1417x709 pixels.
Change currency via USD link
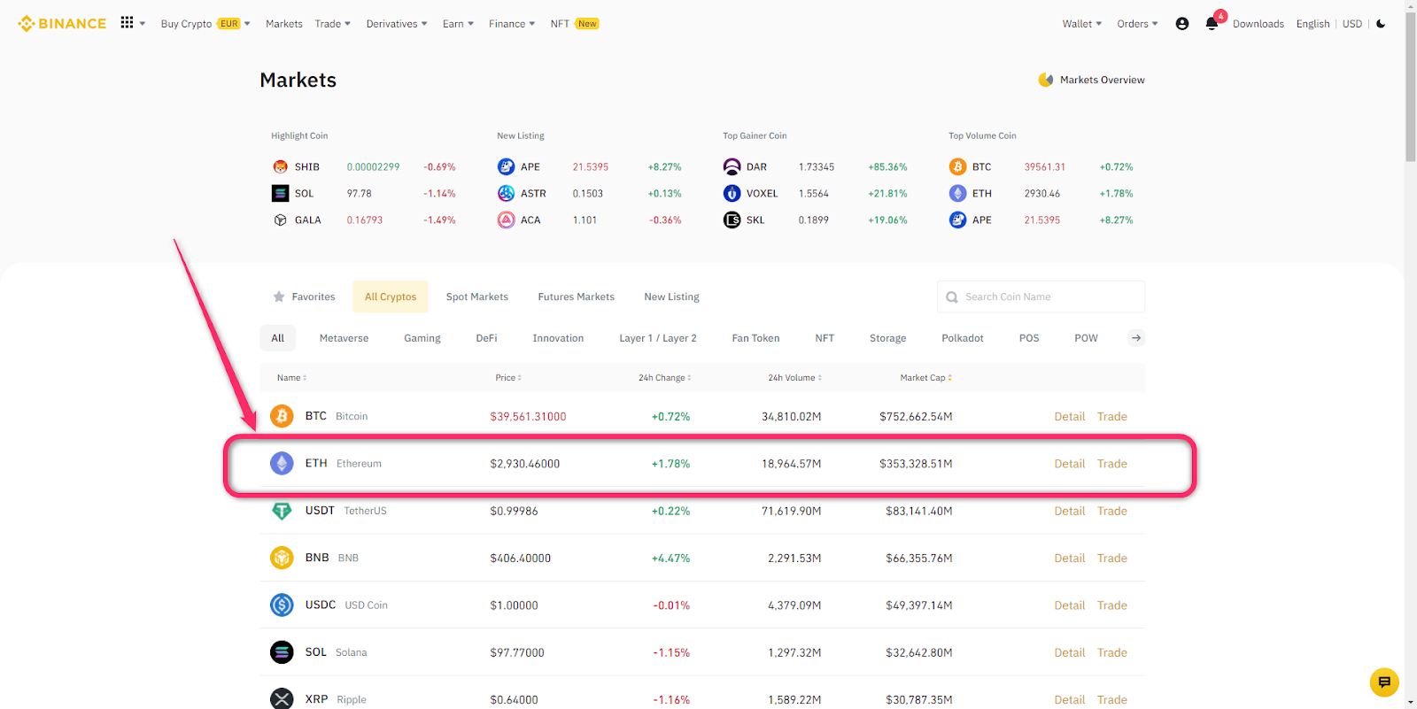click(1352, 24)
